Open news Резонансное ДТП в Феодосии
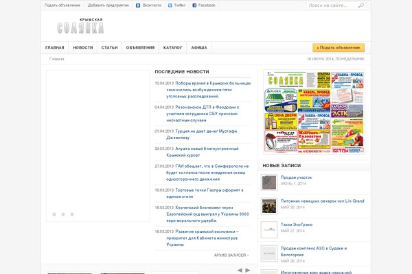This screenshot has width=412, height=274. (x=203, y=114)
